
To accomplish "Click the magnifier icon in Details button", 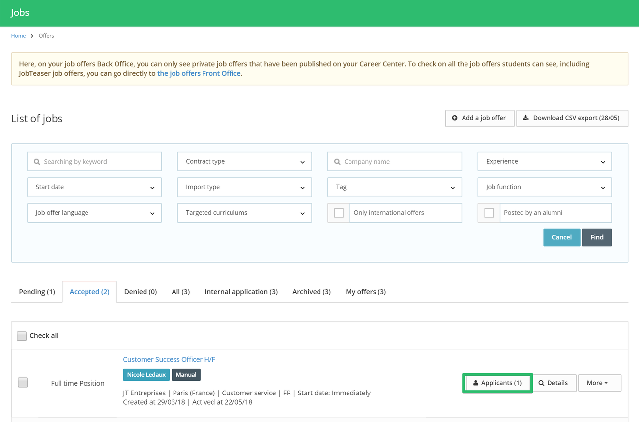I will point(541,383).
